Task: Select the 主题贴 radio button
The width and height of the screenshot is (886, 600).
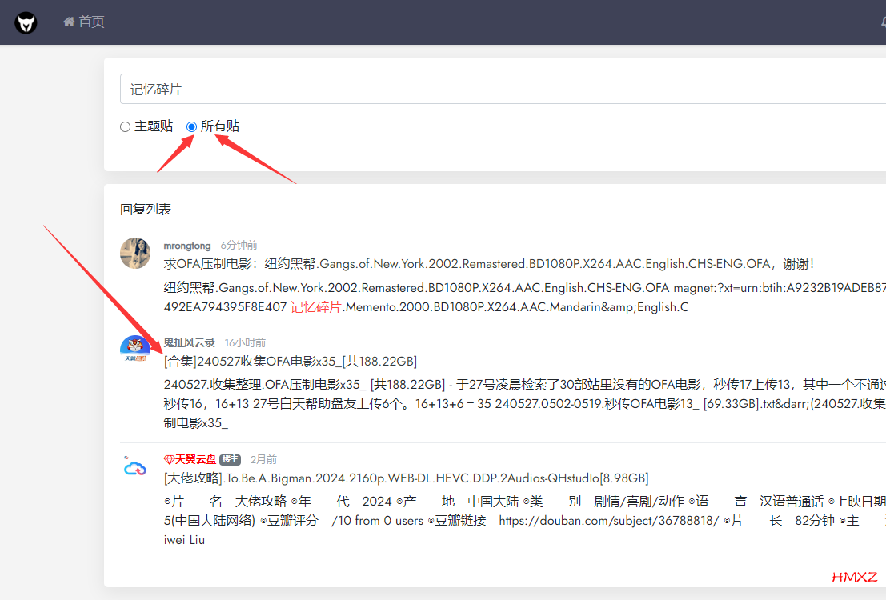Action: coord(125,126)
